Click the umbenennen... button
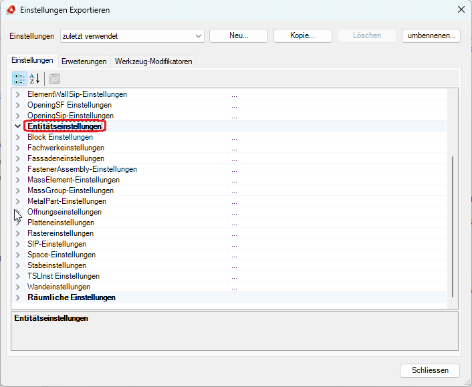 [431, 35]
